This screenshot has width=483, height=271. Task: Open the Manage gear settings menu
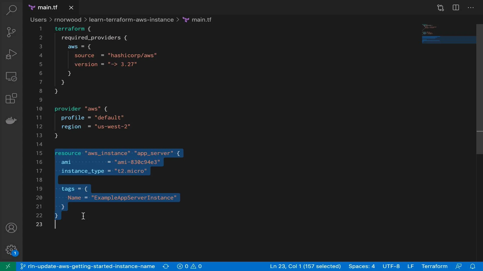point(11,250)
